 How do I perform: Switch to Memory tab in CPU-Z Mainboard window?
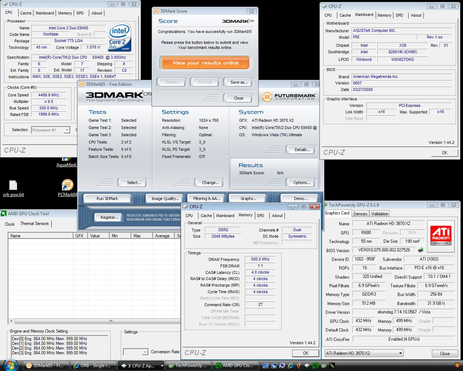[x=384, y=15]
